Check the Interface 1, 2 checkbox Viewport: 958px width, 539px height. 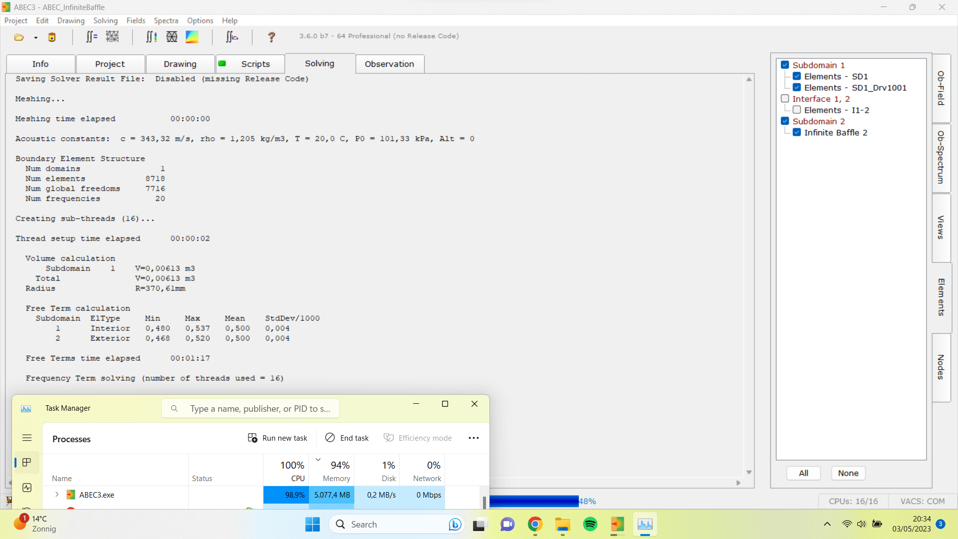pos(785,99)
